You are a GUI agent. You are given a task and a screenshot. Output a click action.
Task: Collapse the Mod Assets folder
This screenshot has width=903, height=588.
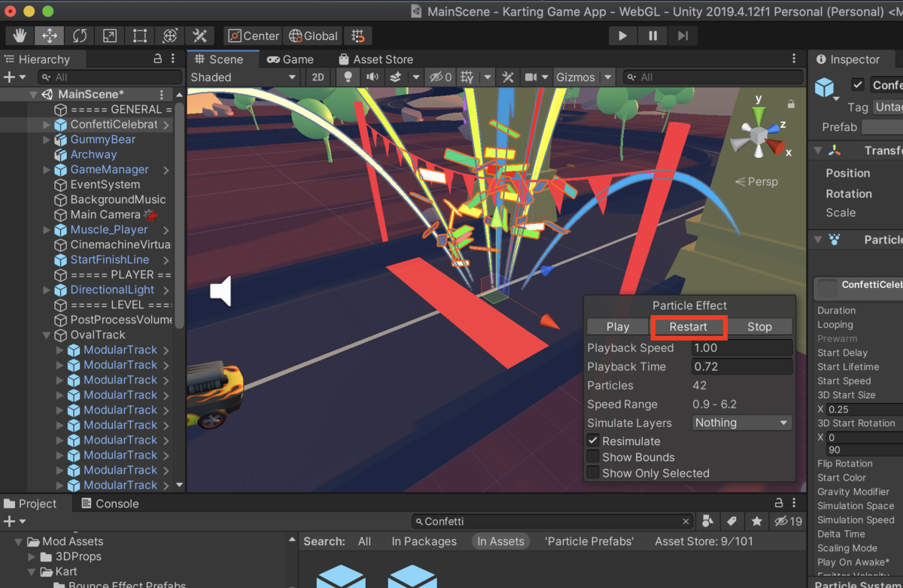click(19, 541)
